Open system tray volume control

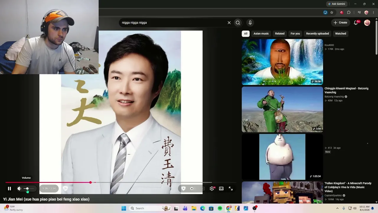point(355,208)
